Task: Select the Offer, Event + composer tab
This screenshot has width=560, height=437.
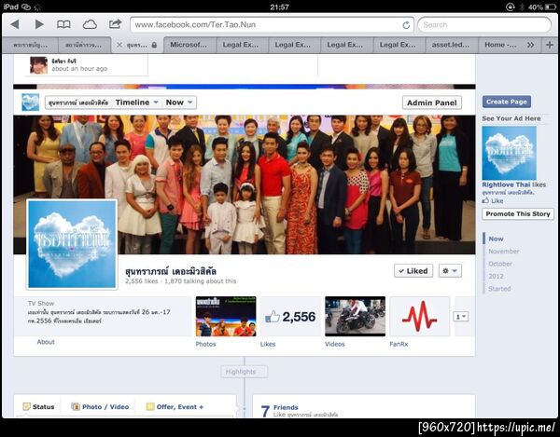Action: point(175,406)
